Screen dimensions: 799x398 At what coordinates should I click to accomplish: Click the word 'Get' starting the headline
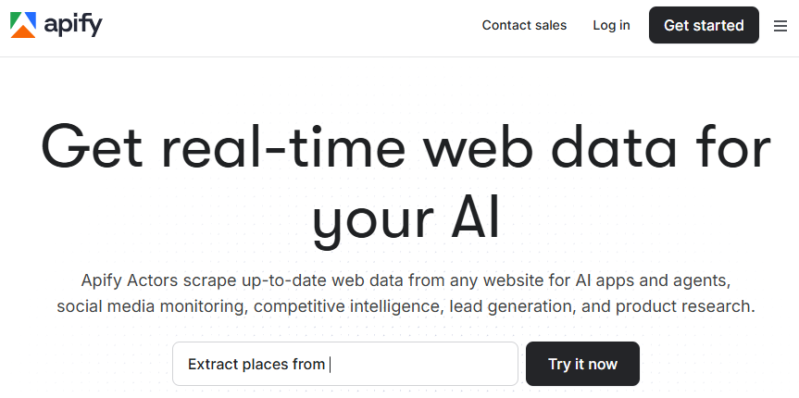pyautogui.click(x=90, y=148)
